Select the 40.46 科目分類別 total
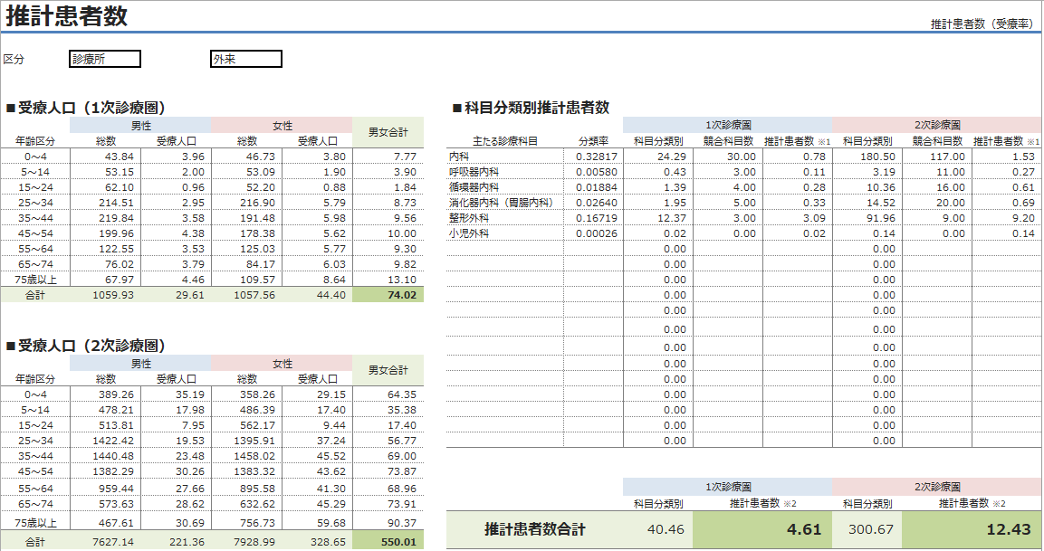Screen dimensions: 1044x551 click(658, 529)
